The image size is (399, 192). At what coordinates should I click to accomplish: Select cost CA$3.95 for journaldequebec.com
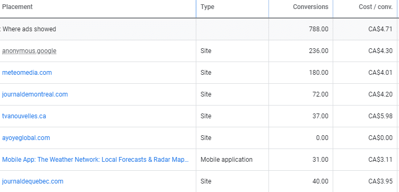click(380, 181)
